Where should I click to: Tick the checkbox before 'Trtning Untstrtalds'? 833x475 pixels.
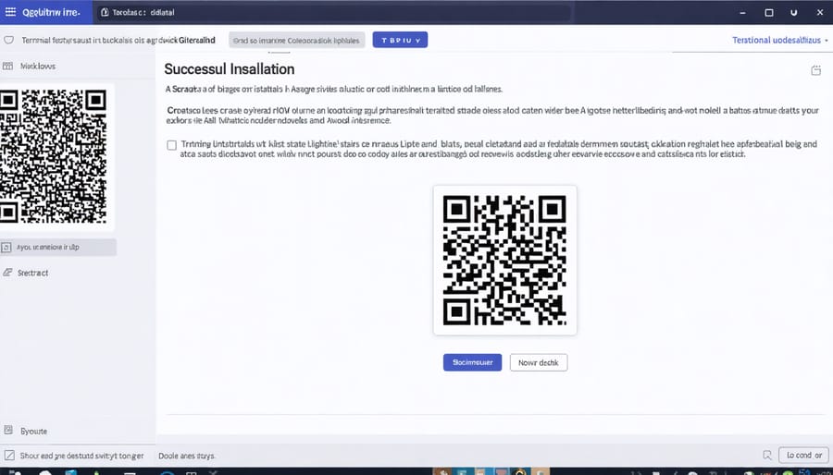pyautogui.click(x=171, y=145)
